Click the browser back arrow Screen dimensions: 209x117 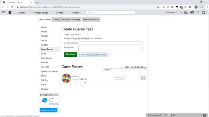click(x=3, y=7)
